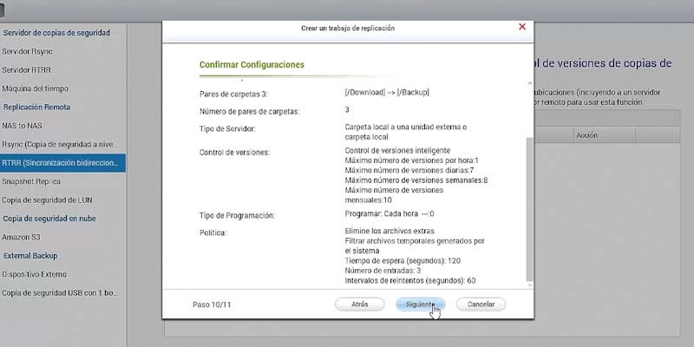Open Snapshot Replica in the sidebar
Image resolution: width=694 pixels, height=347 pixels.
point(31,181)
